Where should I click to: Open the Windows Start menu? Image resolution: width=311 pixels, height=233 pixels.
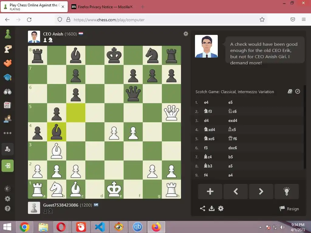[7, 227]
